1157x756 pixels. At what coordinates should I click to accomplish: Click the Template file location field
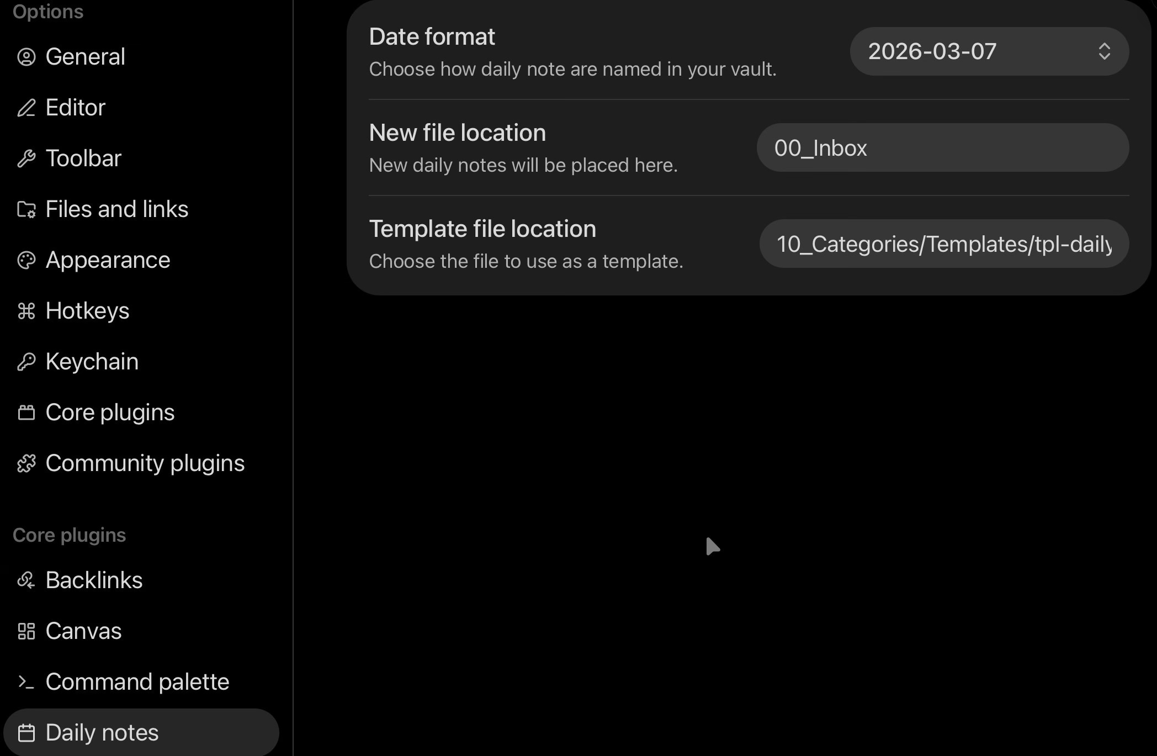point(943,244)
